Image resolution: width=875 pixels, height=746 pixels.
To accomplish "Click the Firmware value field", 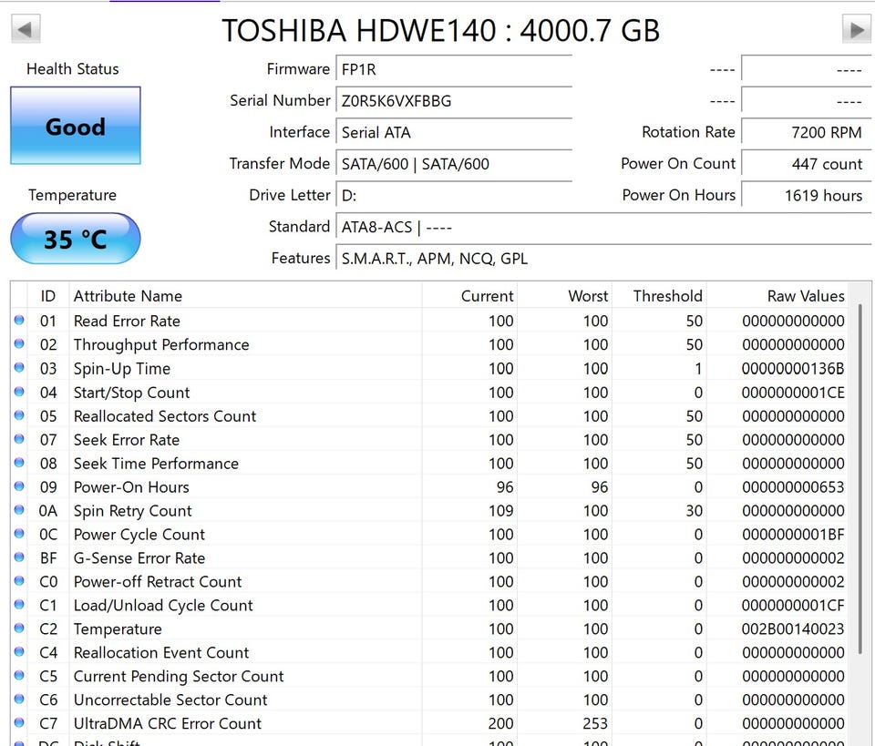I will pos(453,69).
